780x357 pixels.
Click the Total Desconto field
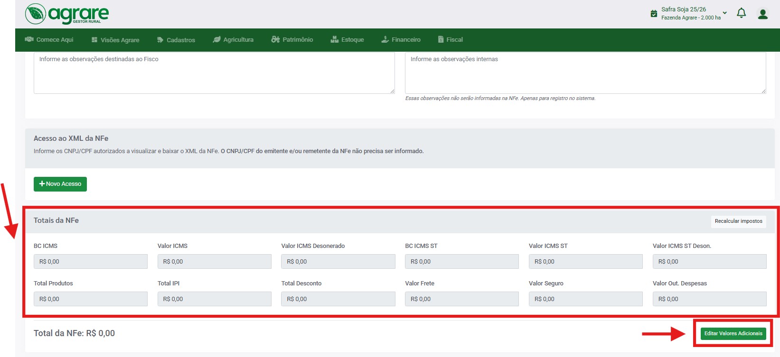point(338,299)
